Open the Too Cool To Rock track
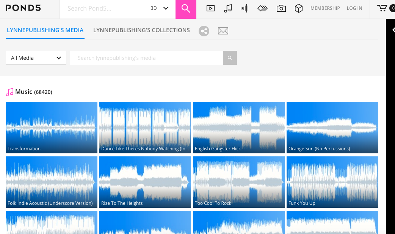The height and width of the screenshot is (234, 395). [239, 182]
